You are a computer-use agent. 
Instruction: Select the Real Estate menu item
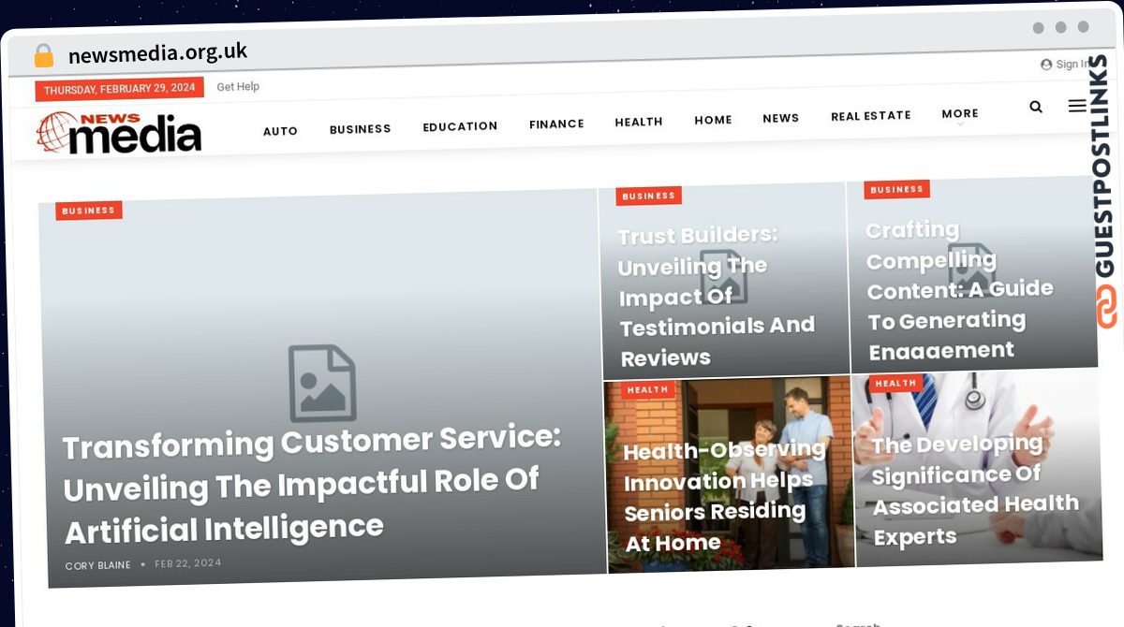click(x=871, y=116)
